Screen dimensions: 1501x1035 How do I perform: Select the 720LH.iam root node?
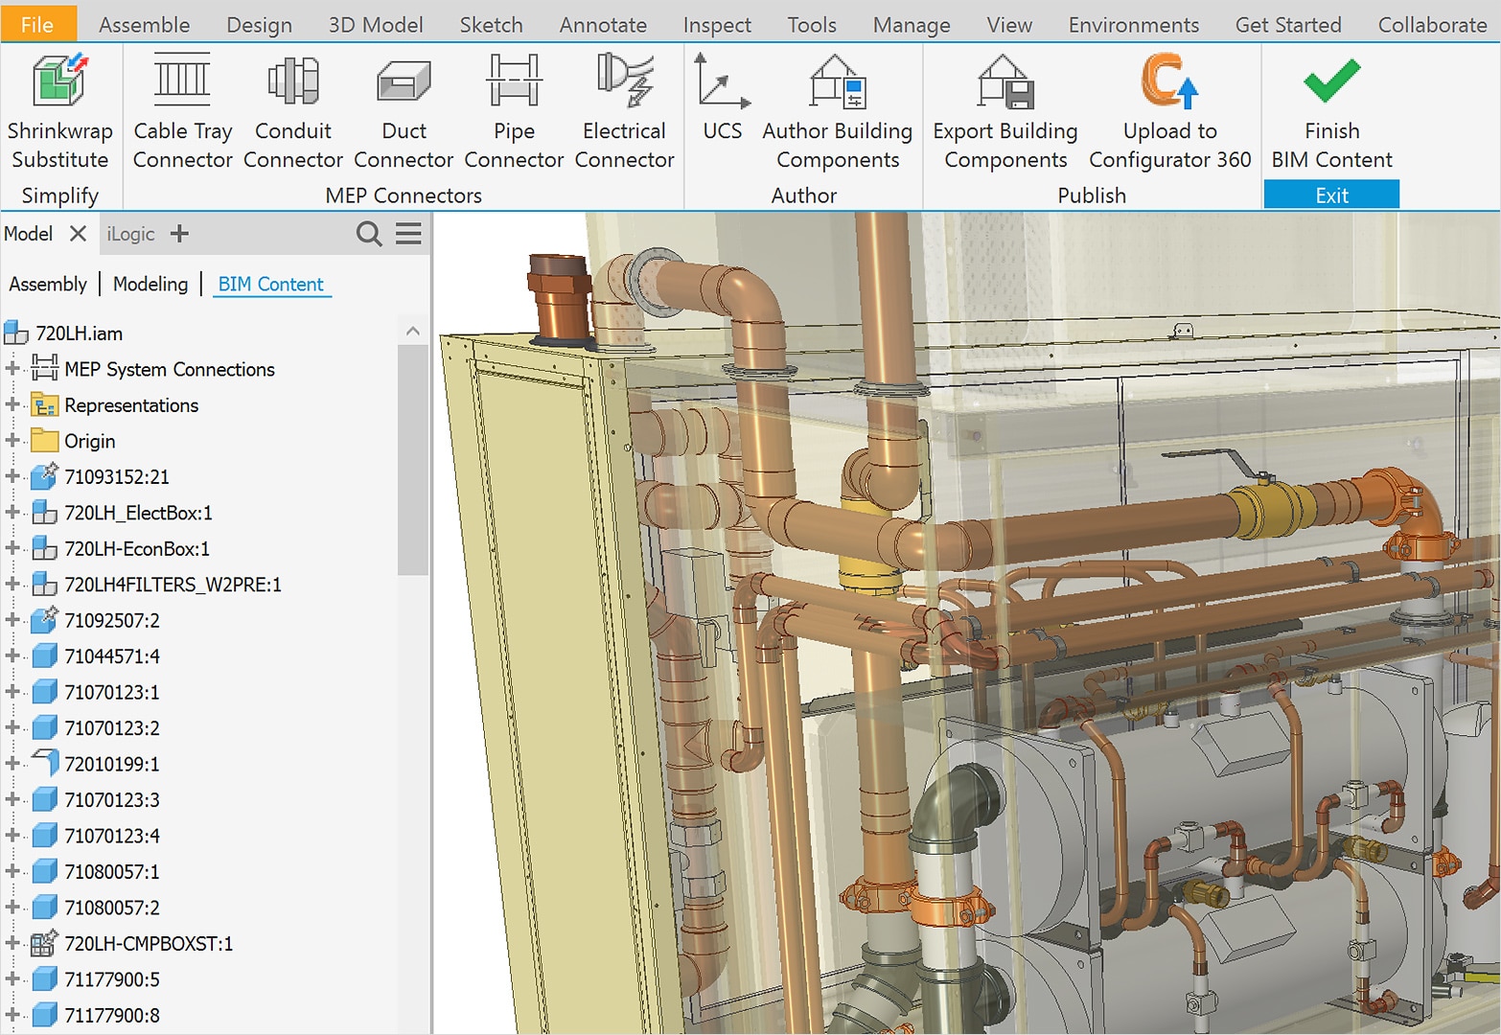tap(80, 333)
